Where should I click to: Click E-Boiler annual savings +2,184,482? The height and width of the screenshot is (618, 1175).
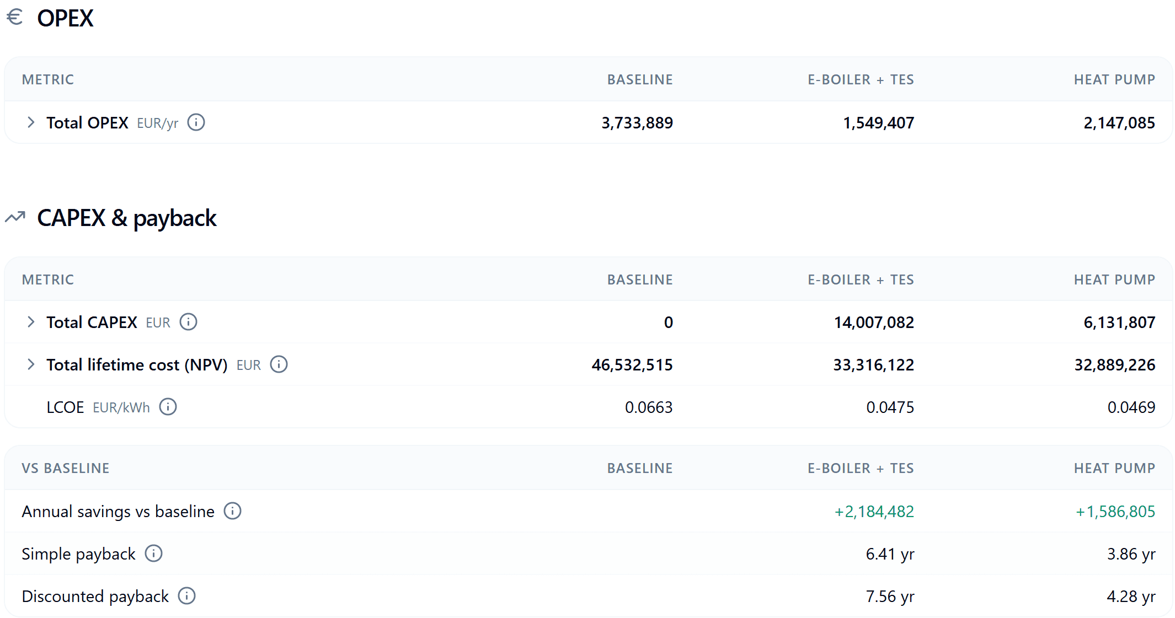[x=874, y=512]
